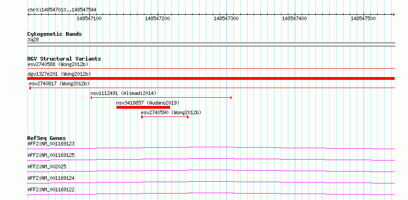Click the Xq28 band label
The image size is (408, 200).
point(33,39)
